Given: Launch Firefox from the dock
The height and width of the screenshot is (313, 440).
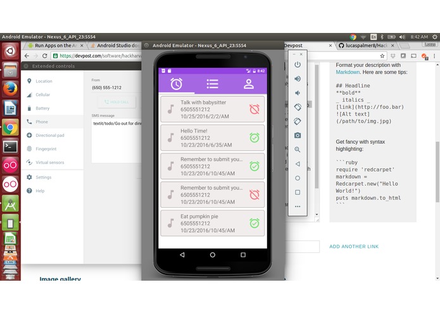Looking at the screenshot, I should 10,89.
